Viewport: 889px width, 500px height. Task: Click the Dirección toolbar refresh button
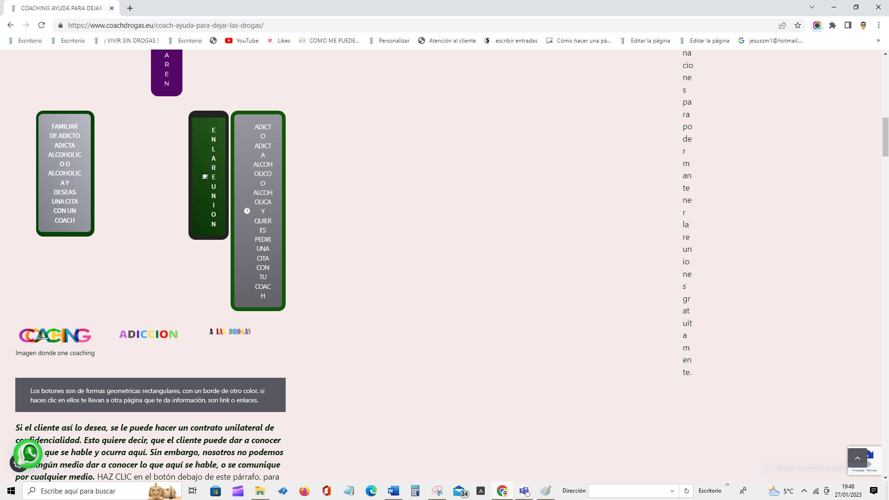point(686,491)
